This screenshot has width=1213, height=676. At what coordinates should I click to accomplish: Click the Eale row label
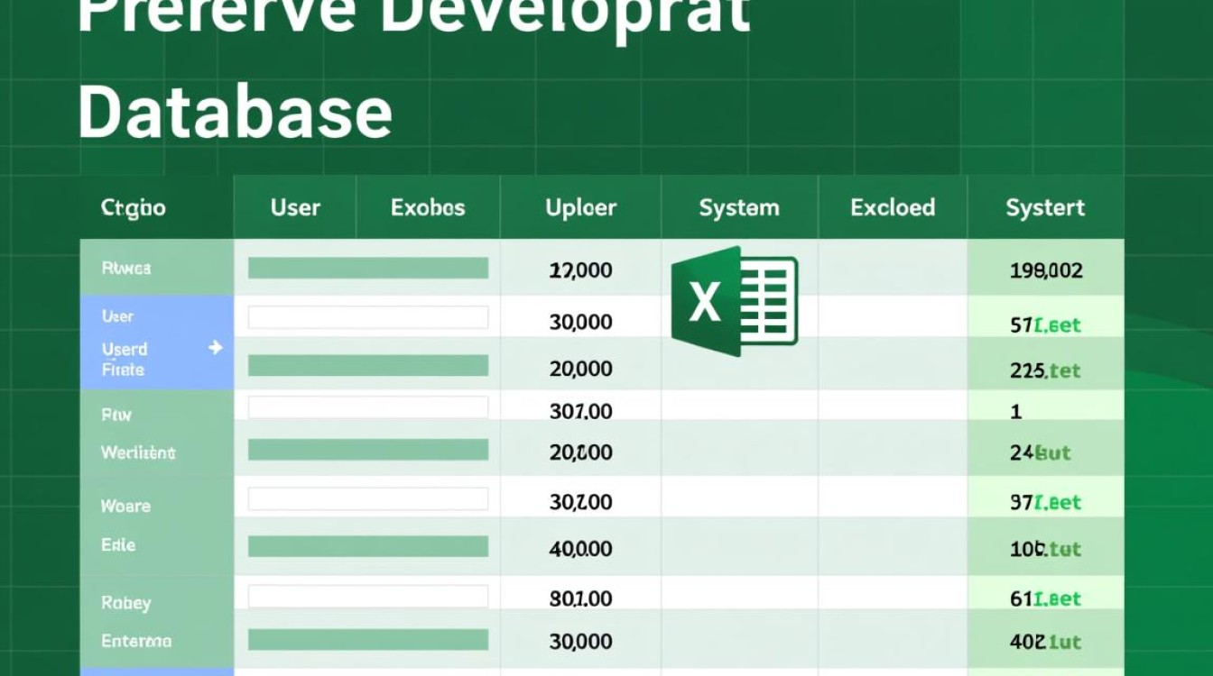click(x=119, y=545)
